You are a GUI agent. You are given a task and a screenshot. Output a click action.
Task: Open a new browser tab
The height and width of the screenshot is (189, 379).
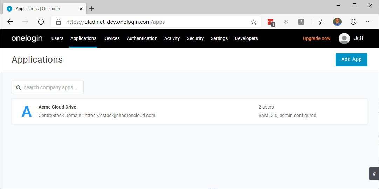(91, 9)
